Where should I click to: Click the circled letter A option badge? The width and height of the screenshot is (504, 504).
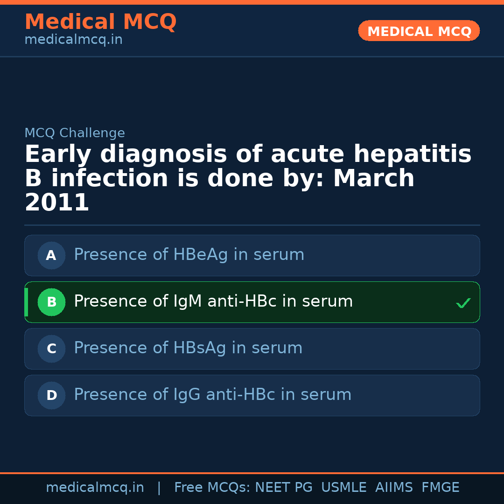tap(51, 255)
